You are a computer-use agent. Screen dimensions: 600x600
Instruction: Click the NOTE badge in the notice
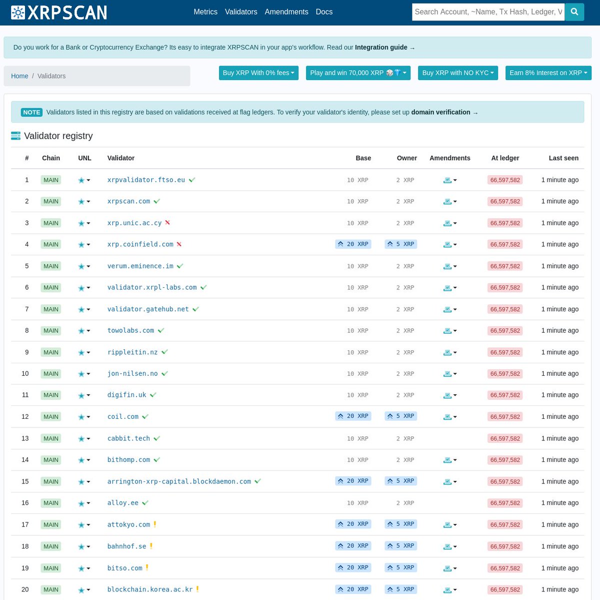click(31, 112)
